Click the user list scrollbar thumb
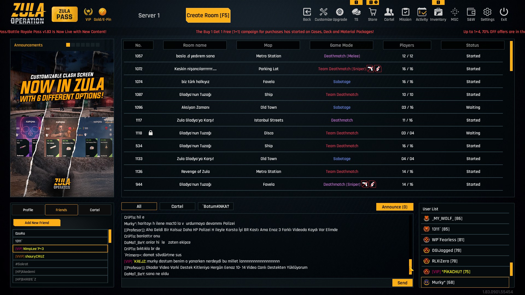 coord(511,269)
